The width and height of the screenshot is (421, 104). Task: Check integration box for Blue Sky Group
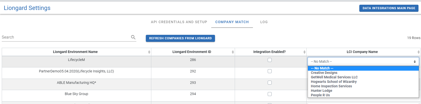click(270, 94)
